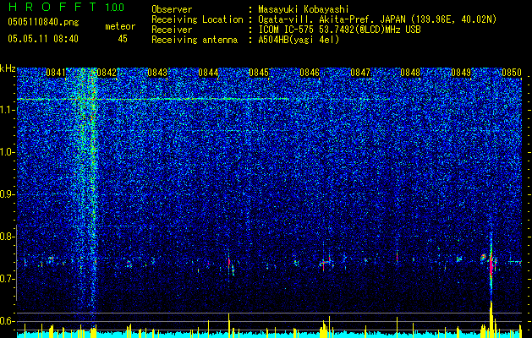Click the 0842 time marker

pos(107,73)
